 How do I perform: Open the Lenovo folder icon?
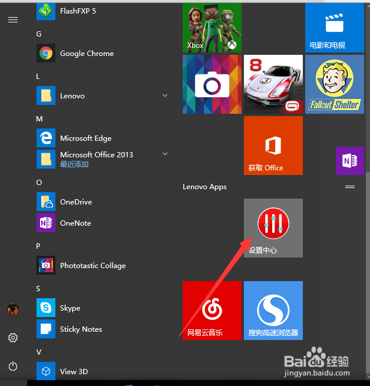pyautogui.click(x=46, y=95)
